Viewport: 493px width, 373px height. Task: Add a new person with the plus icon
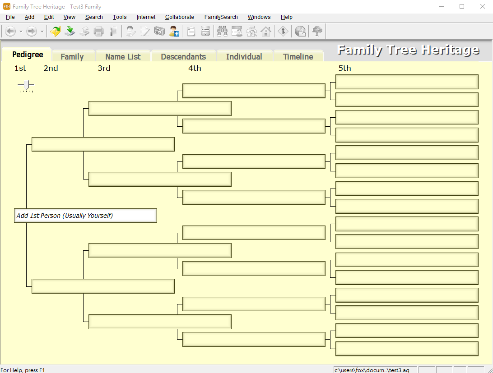click(x=174, y=31)
